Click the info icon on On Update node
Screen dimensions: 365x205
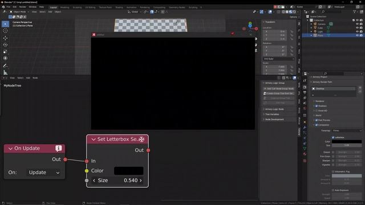pyautogui.click(x=58, y=148)
